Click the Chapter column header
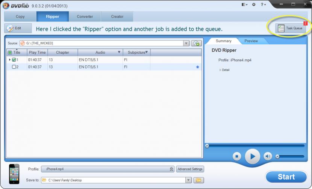312x189 pixels. click(x=62, y=53)
